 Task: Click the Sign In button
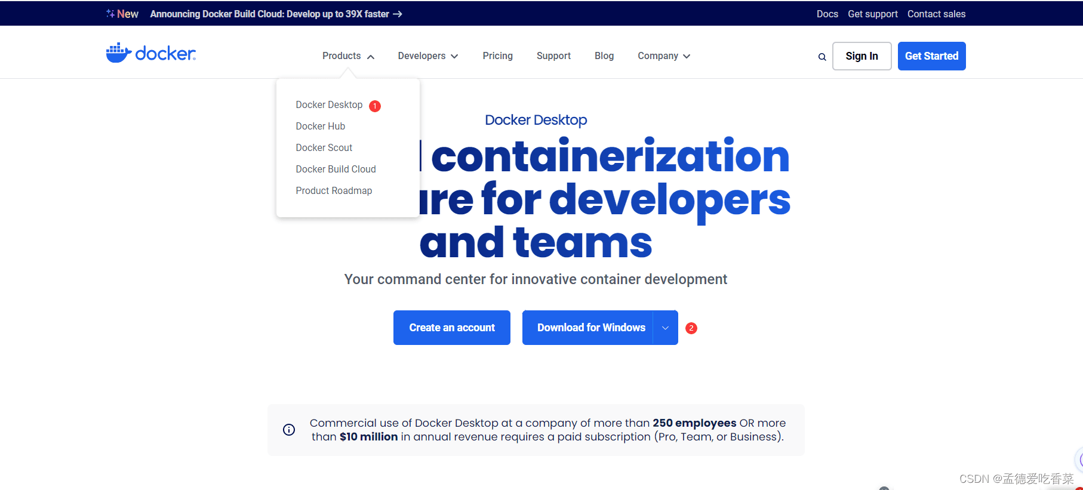[862, 56]
